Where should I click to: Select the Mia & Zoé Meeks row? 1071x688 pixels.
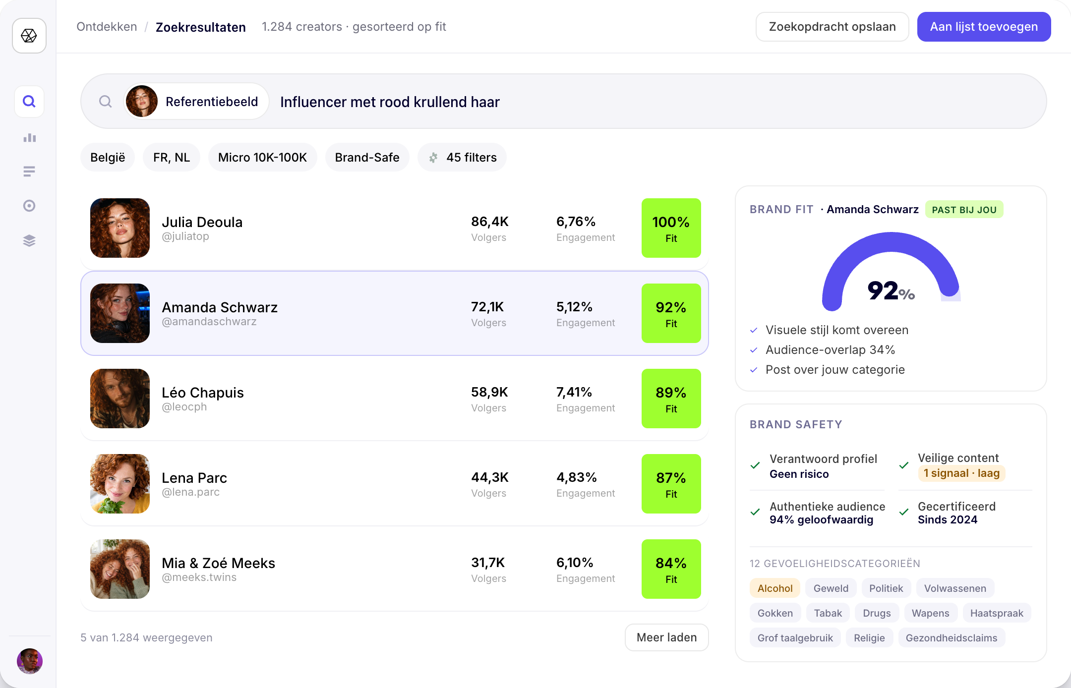[x=395, y=569]
